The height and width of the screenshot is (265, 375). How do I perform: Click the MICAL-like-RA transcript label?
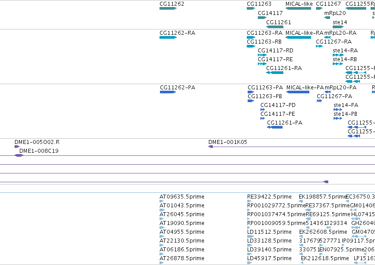point(304,33)
